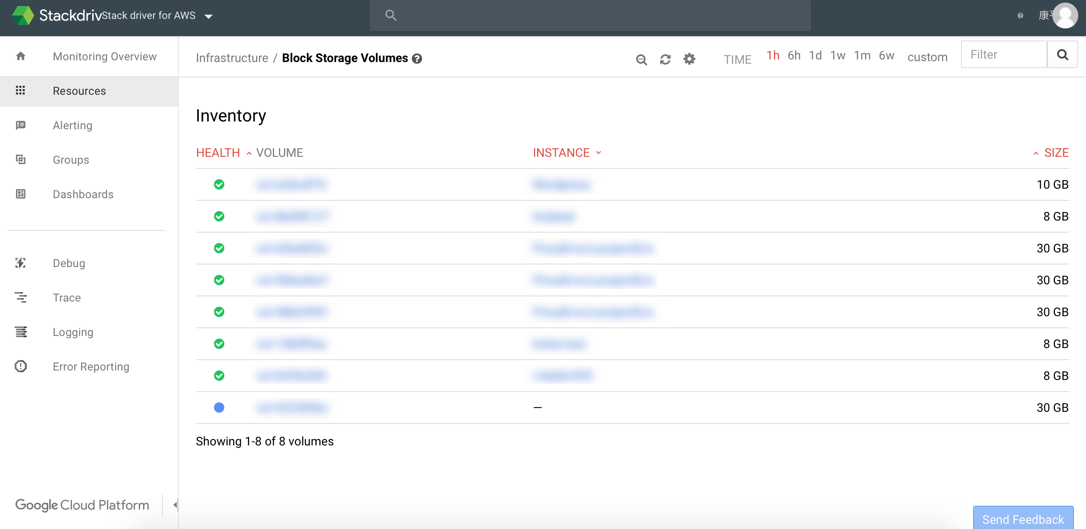Select the 1d time range
This screenshot has height=529, width=1086.
click(815, 56)
